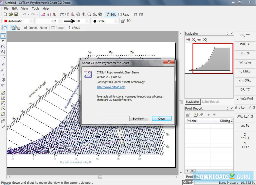Switch to the Label Report tab
Viewport: 256px width, 185px height.
210,102
